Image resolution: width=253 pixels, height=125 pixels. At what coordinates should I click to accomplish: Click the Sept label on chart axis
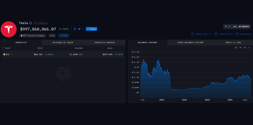tap(245, 100)
